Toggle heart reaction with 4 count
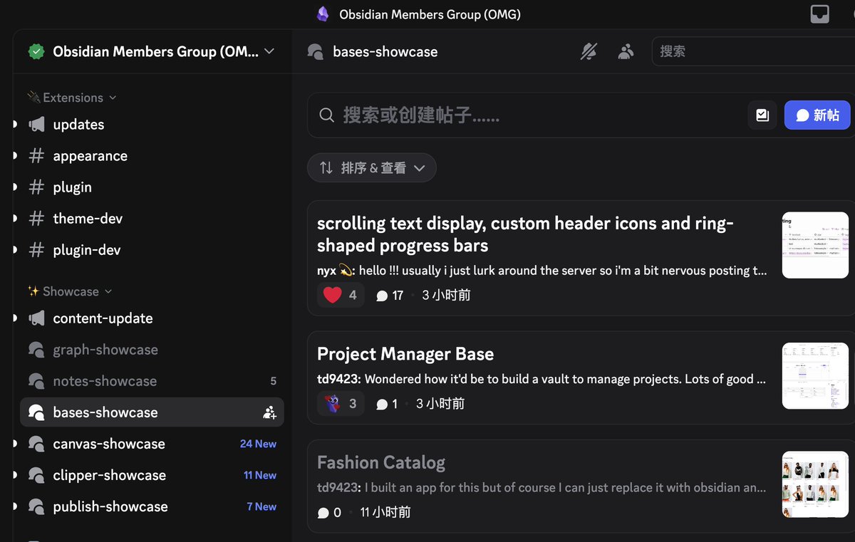Image resolution: width=855 pixels, height=542 pixels. 341,295
